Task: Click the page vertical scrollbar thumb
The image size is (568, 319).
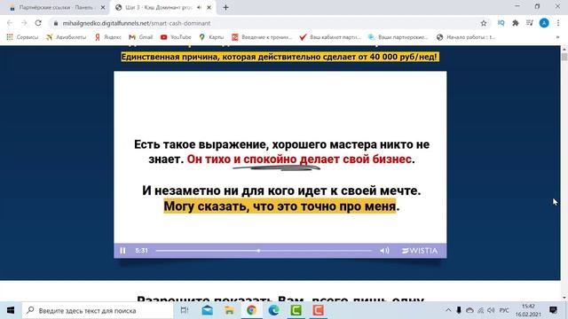Action: point(564,57)
